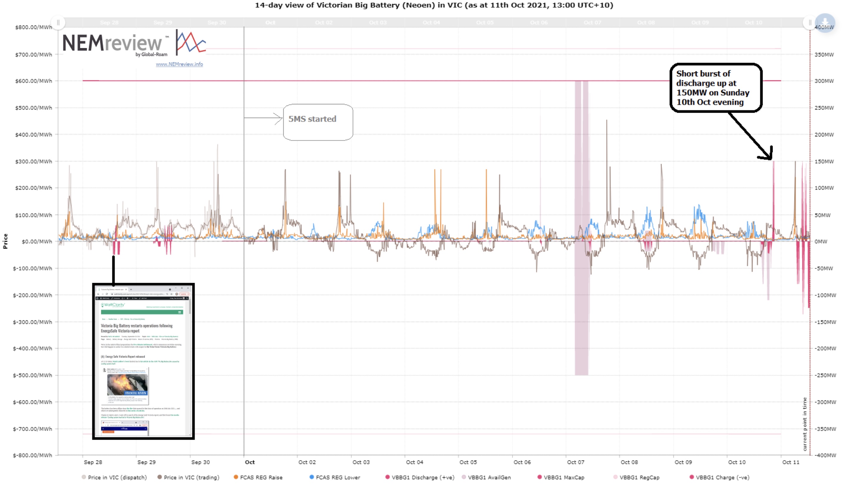
Task: Toggle VBBG1 Discharge (+ve) series
Action: 420,477
